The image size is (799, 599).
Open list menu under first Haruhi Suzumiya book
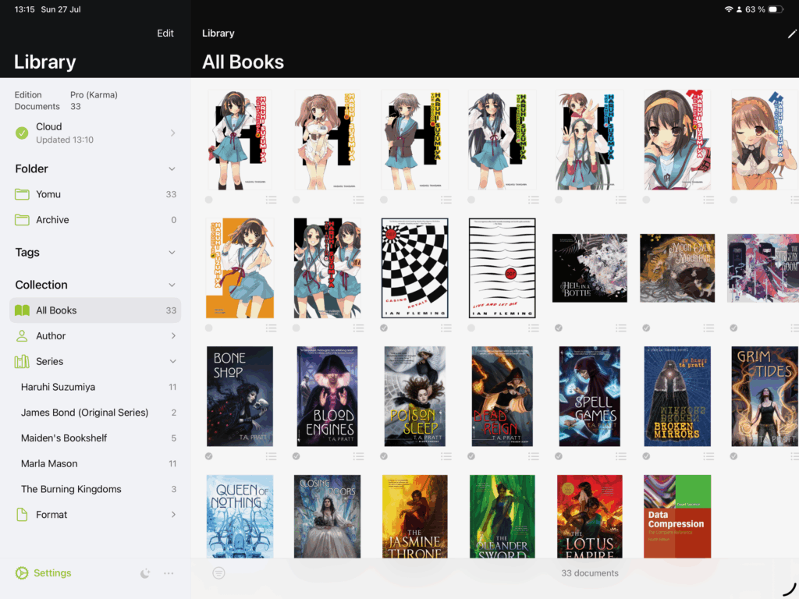coord(271,200)
